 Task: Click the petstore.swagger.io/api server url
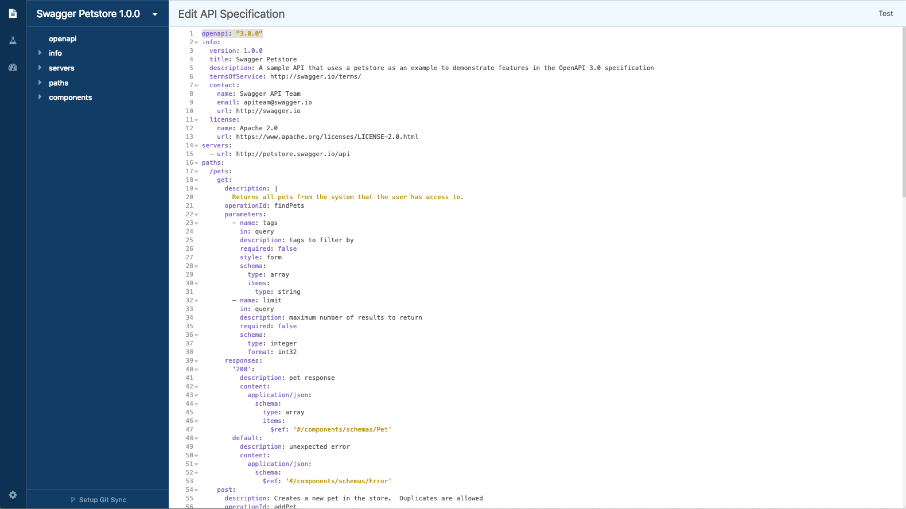[x=293, y=154]
